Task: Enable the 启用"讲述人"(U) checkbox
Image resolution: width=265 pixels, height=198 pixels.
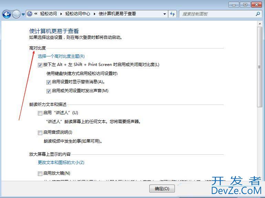Action: [x=40, y=113]
